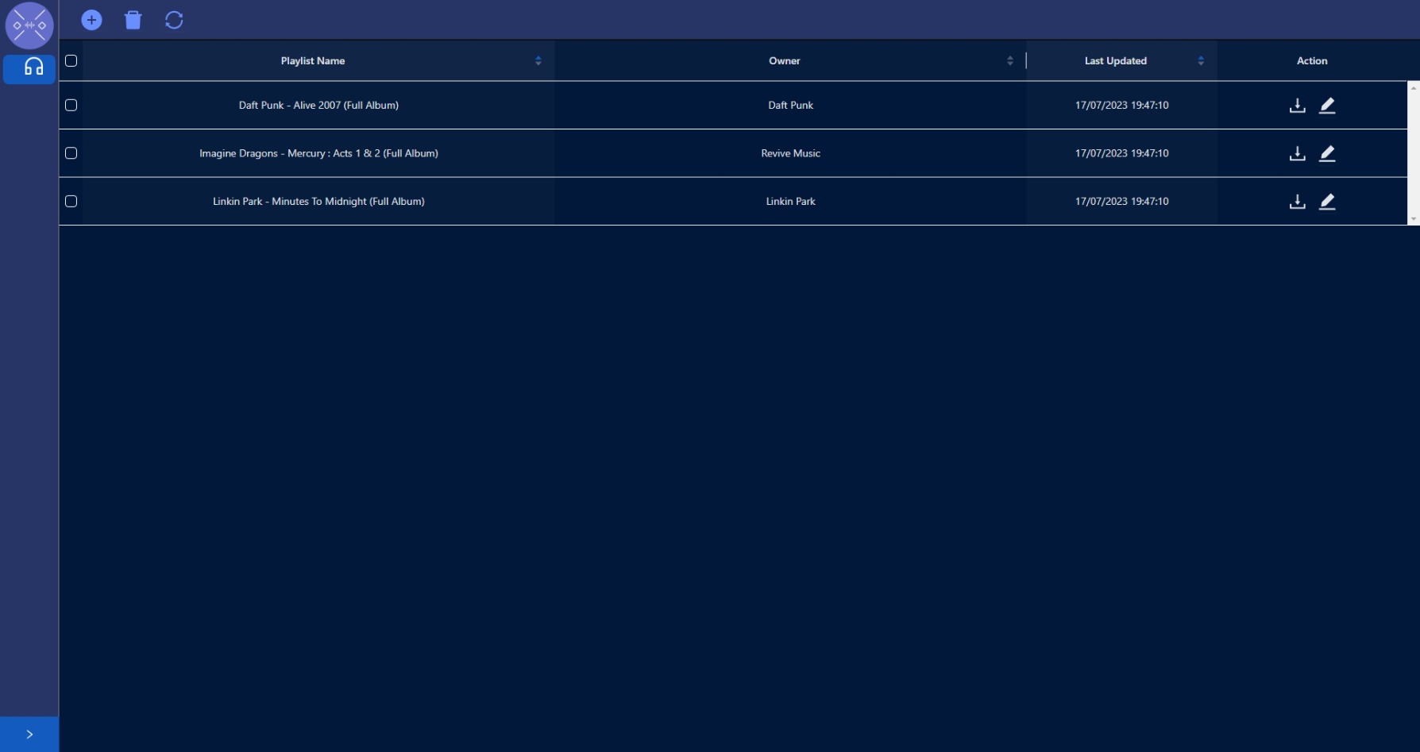Delete selected playlists with trash icon
The height and width of the screenshot is (752, 1420).
pyautogui.click(x=133, y=20)
